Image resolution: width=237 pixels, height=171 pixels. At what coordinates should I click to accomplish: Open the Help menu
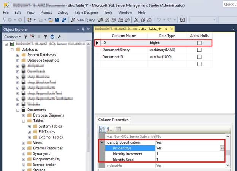point(142,13)
